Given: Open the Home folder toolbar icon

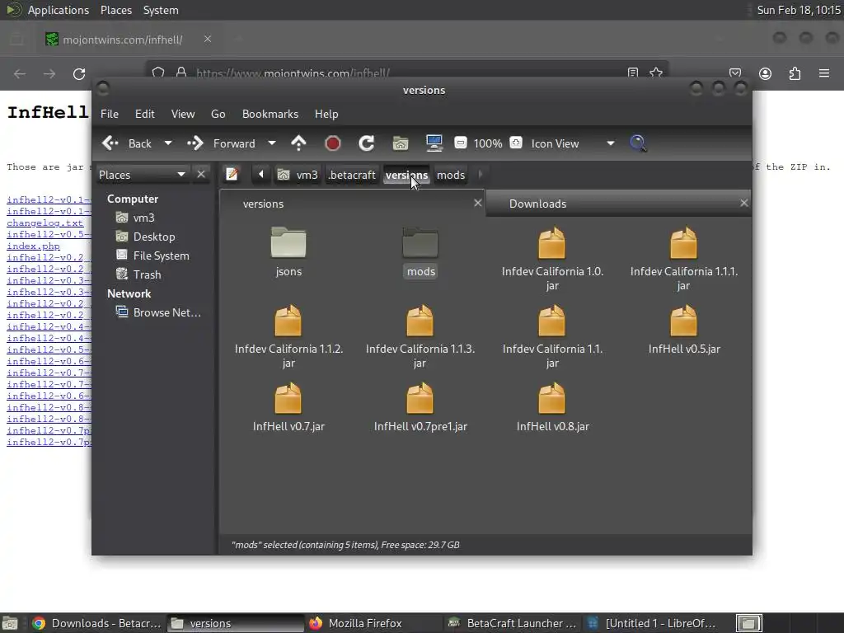Looking at the screenshot, I should (401, 143).
